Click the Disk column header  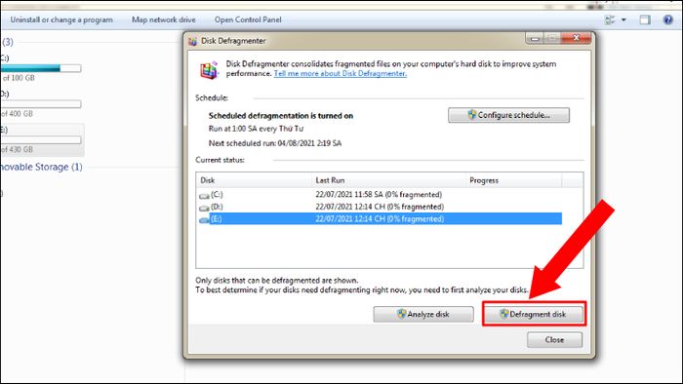[x=254, y=180]
